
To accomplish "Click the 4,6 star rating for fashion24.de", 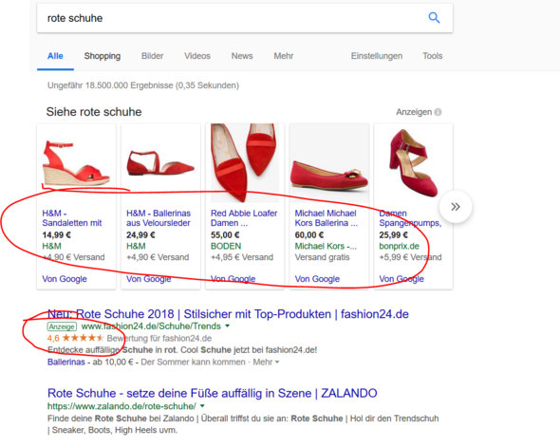I will (x=75, y=338).
